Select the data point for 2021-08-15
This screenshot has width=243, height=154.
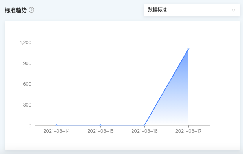point(100,125)
